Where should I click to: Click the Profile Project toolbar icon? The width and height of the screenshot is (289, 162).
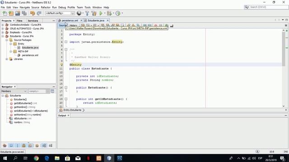click(x=118, y=13)
